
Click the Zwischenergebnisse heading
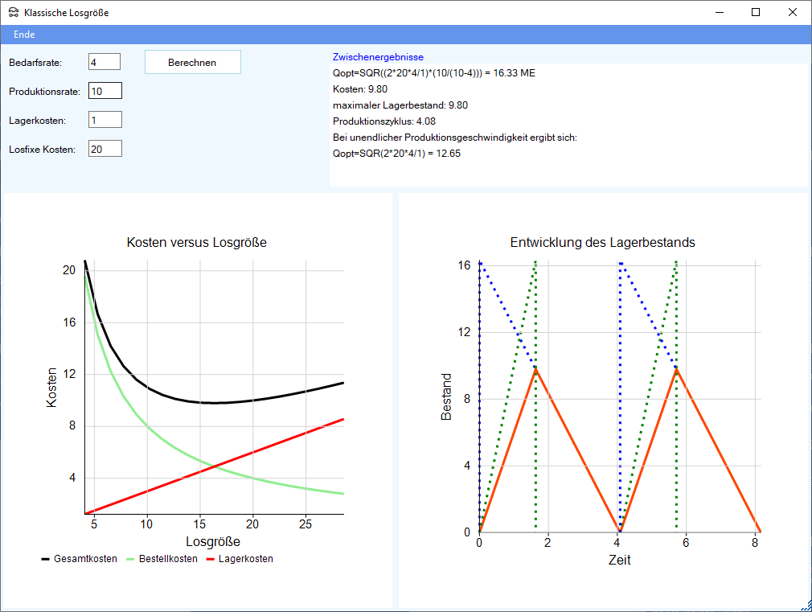point(378,57)
